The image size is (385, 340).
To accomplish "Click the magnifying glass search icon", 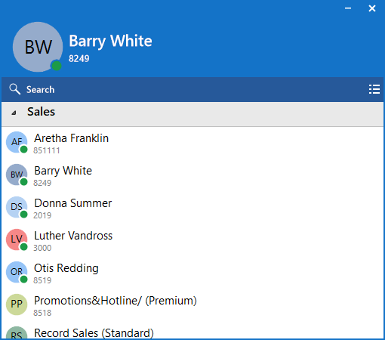I will [x=14, y=89].
